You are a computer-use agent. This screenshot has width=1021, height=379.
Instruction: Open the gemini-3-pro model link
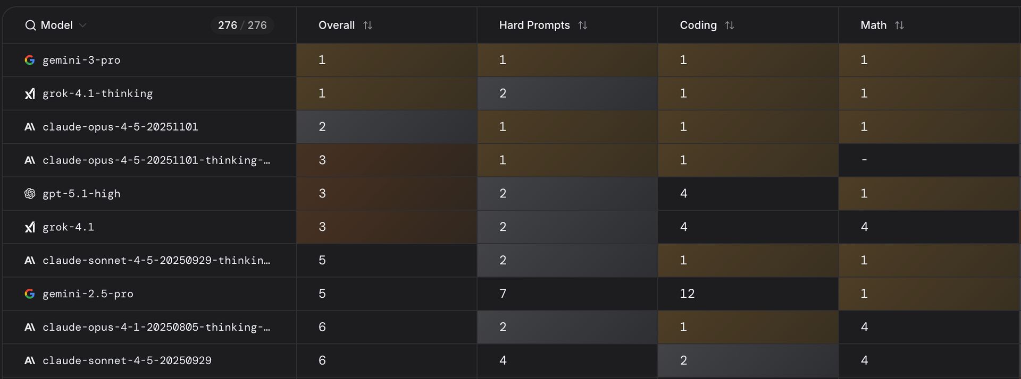click(81, 60)
